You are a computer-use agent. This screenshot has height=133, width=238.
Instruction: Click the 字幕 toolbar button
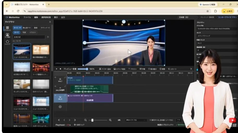(142, 69)
